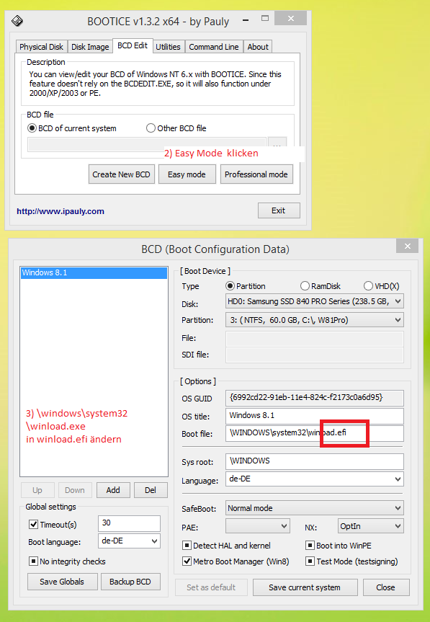
Task: Switch to the Physical Disk tab
Action: [41, 47]
